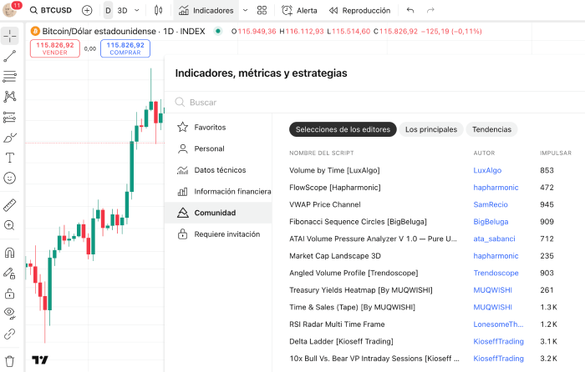Focus the Buscar search field
Screen dimensions: 585x372
tap(374, 102)
